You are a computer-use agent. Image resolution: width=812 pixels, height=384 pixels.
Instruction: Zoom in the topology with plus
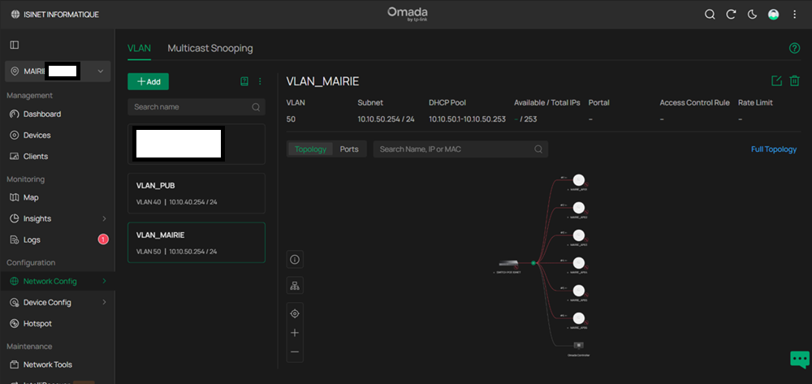296,333
